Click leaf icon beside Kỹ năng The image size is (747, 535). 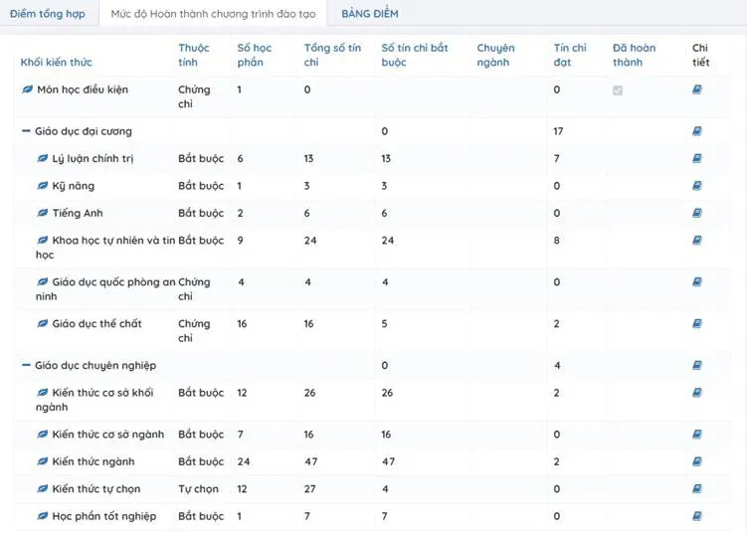point(43,186)
